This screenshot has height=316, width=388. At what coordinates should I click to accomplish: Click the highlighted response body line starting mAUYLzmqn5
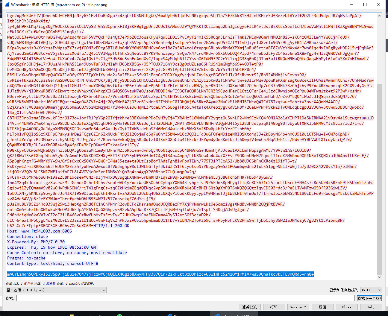click(160, 274)
